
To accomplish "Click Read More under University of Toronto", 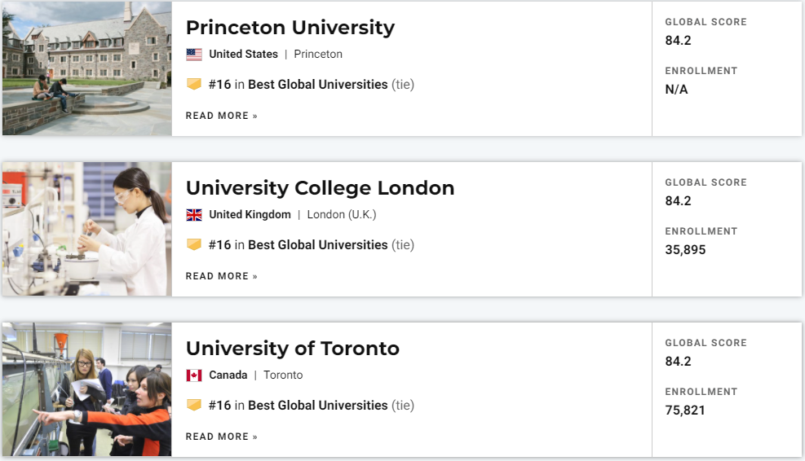I will (221, 437).
